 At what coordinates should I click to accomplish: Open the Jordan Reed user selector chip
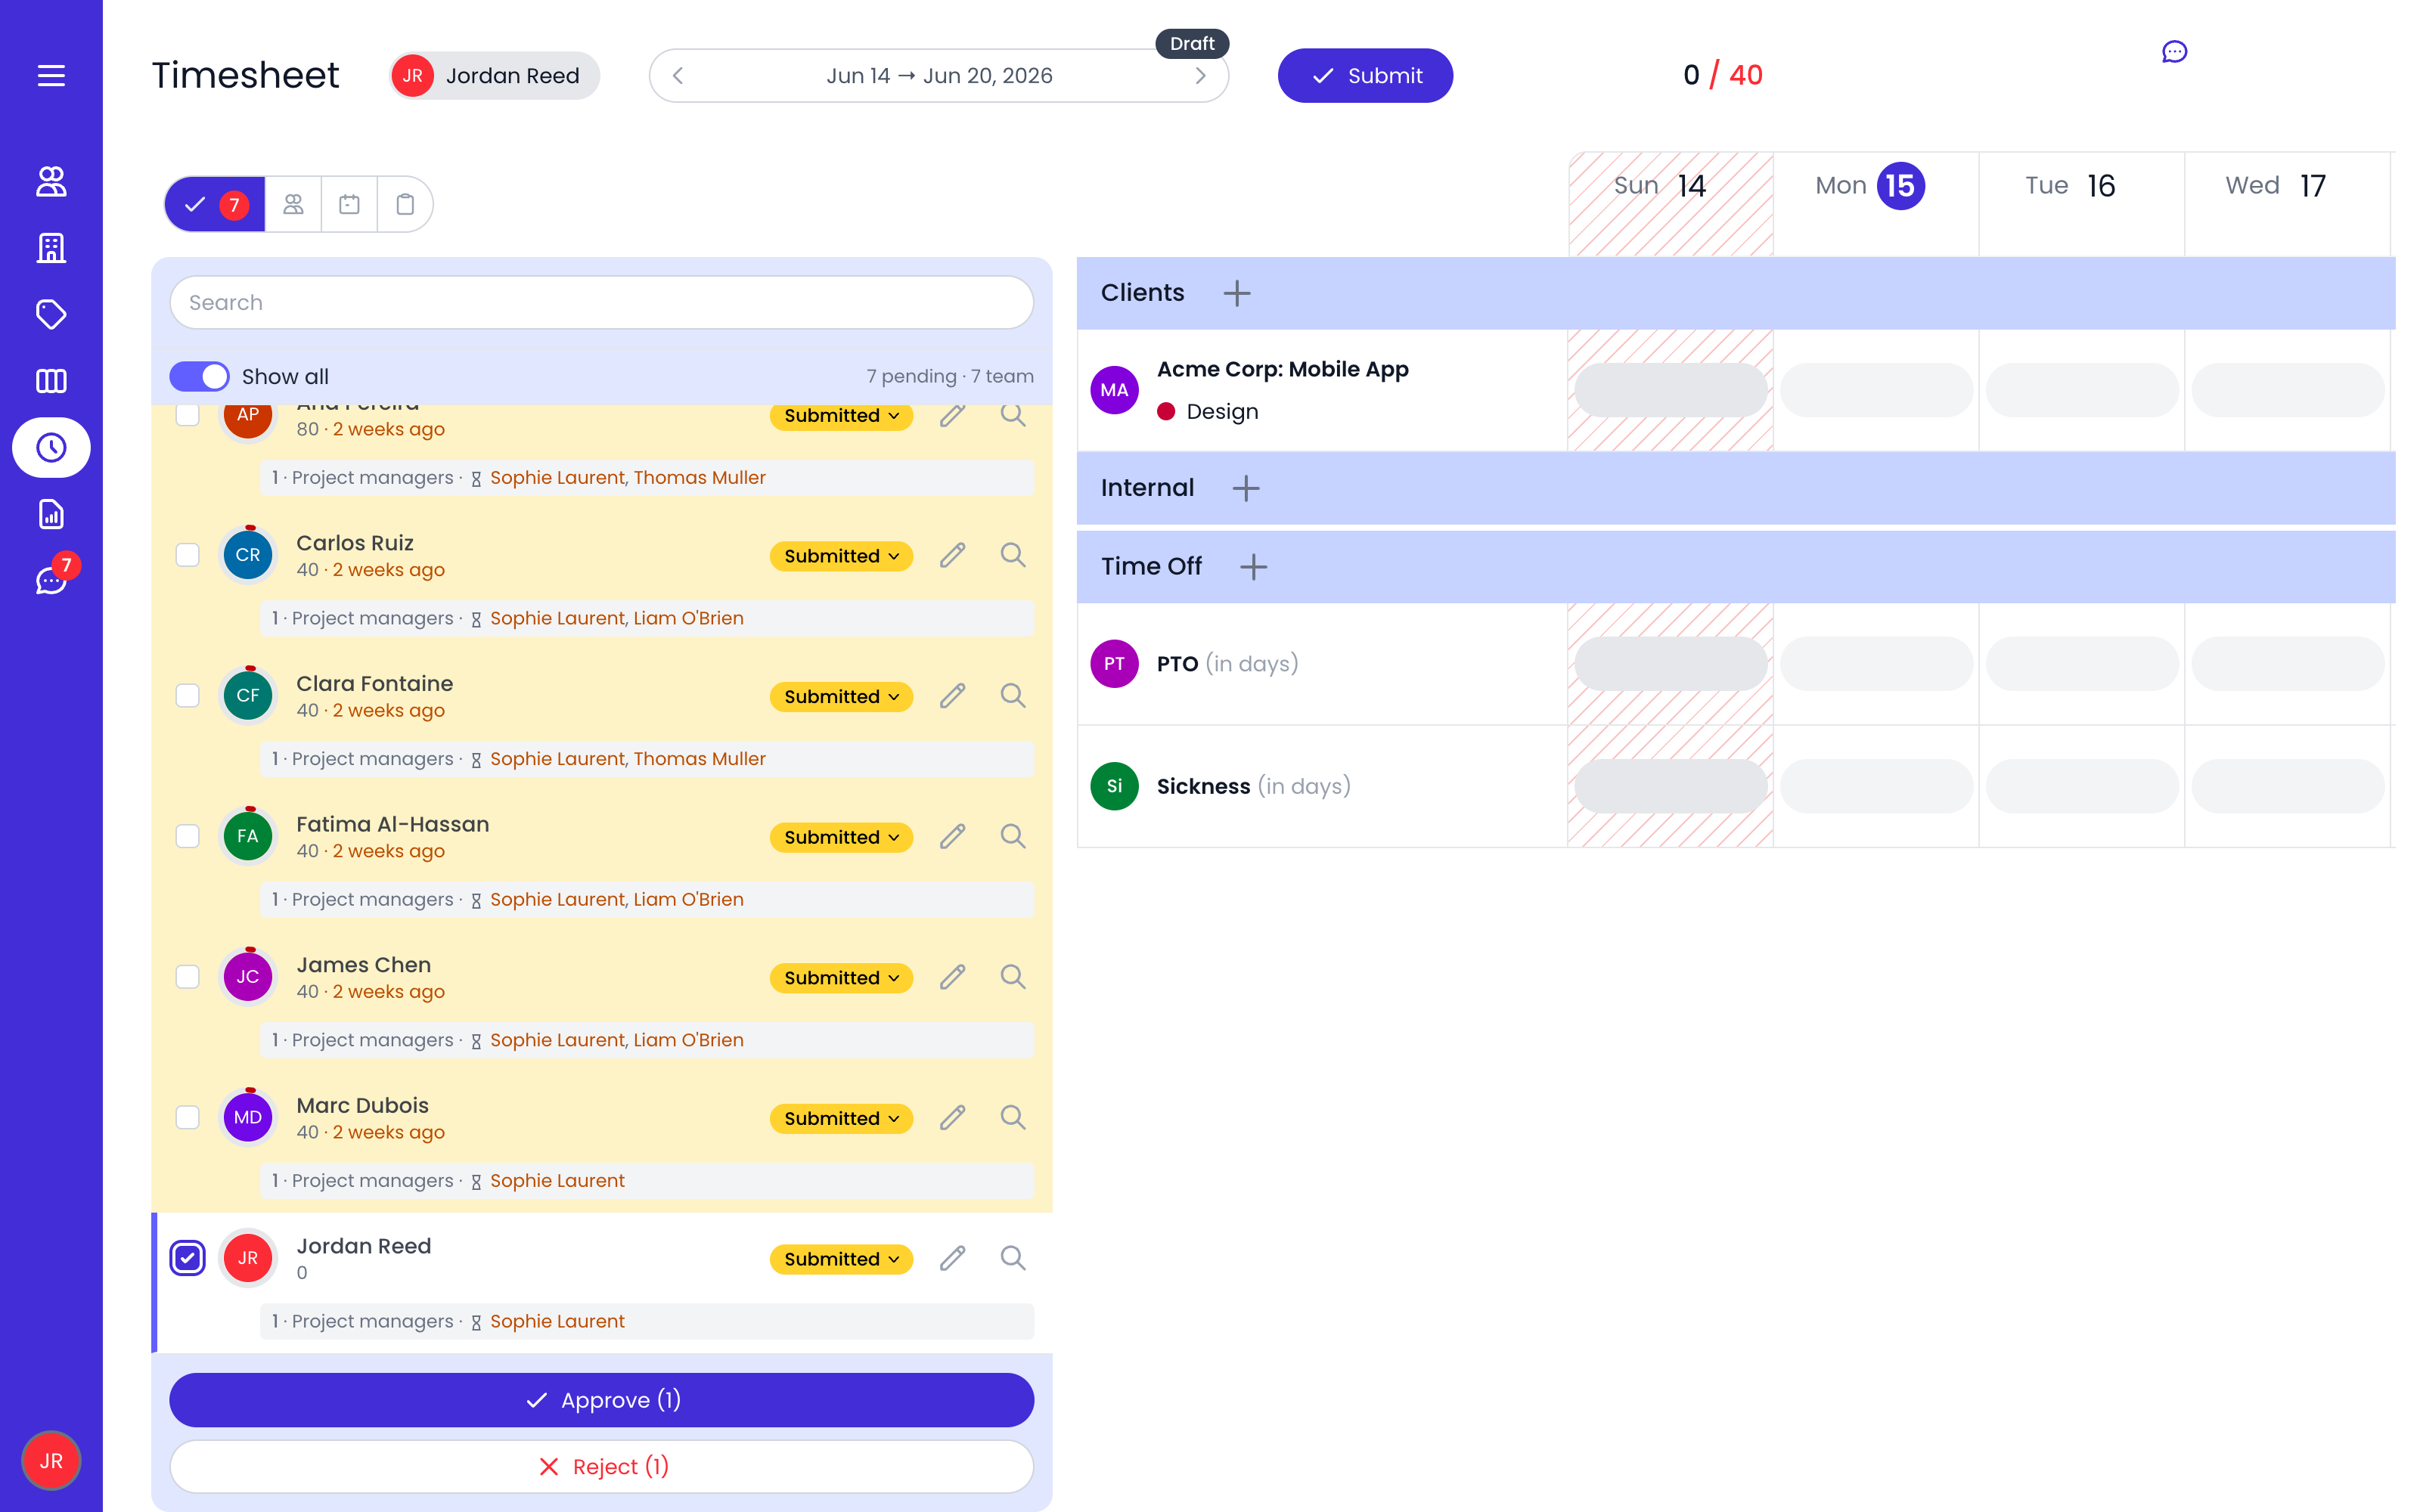pos(494,76)
